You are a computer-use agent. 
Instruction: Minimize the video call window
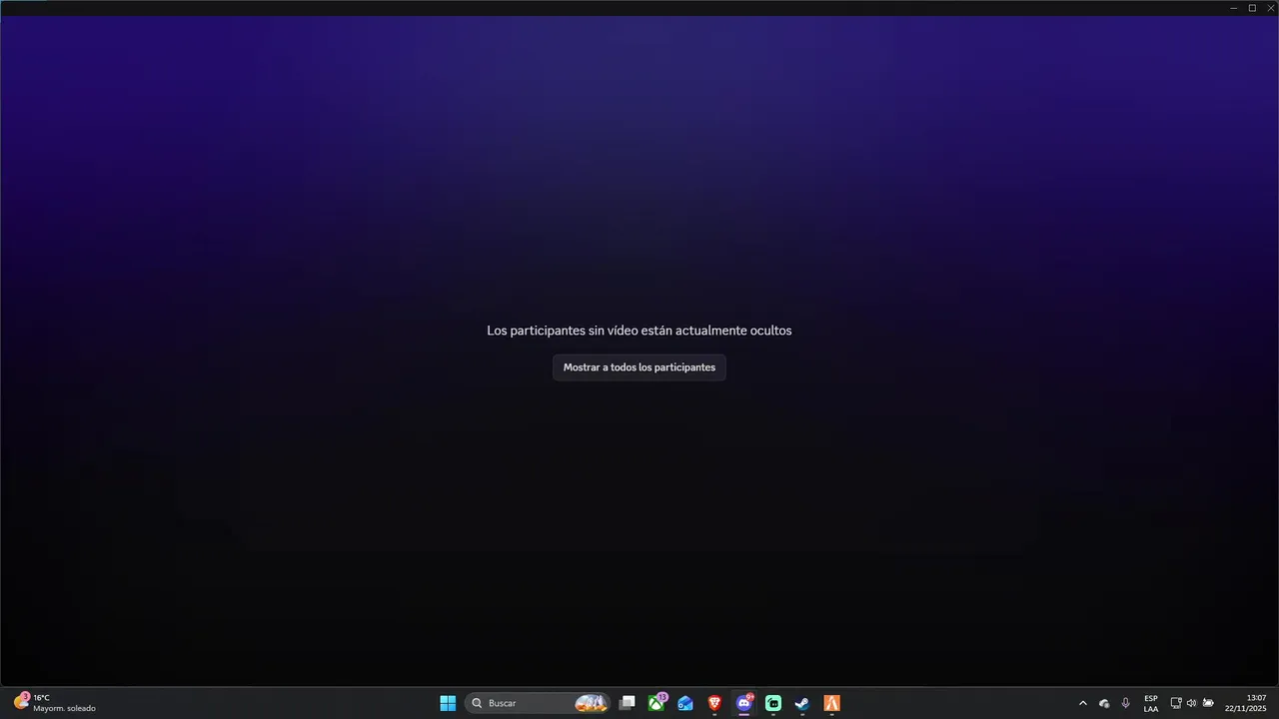click(x=1234, y=8)
